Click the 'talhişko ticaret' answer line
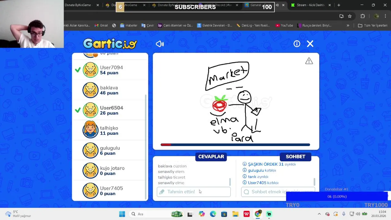 [171, 177]
